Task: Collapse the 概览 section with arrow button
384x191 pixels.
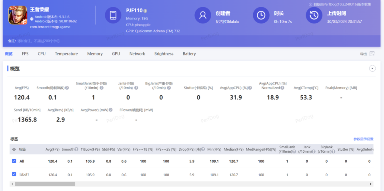Action: 372,69
